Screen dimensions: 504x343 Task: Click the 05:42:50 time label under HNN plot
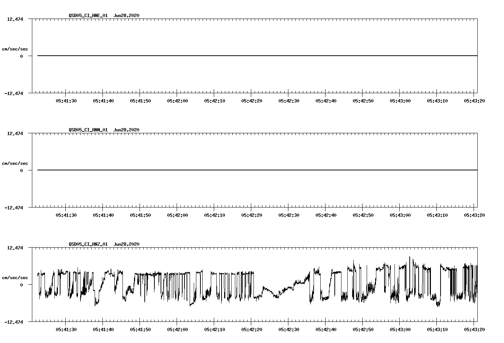click(x=363, y=215)
